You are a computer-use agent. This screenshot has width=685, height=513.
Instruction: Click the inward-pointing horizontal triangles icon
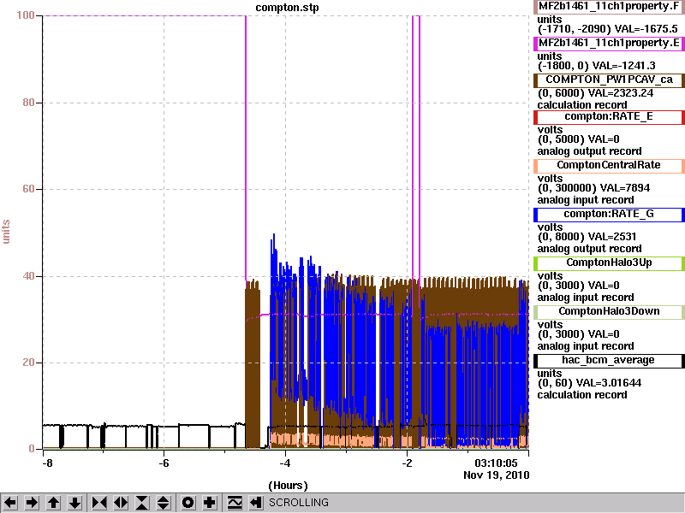pyautogui.click(x=99, y=503)
